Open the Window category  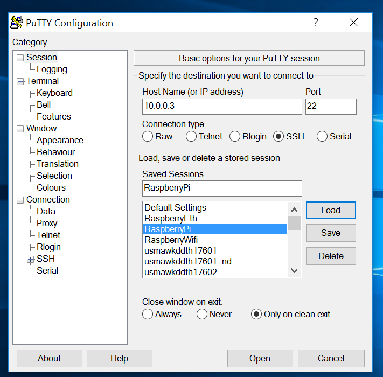tap(41, 128)
